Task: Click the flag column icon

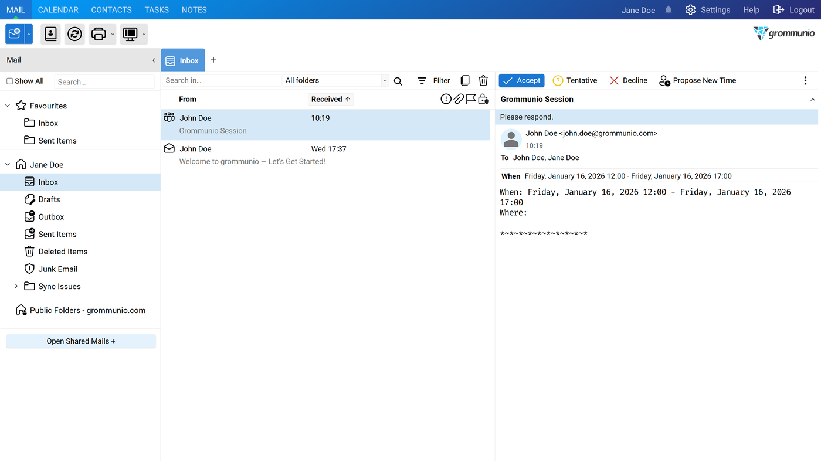Action: 471,99
